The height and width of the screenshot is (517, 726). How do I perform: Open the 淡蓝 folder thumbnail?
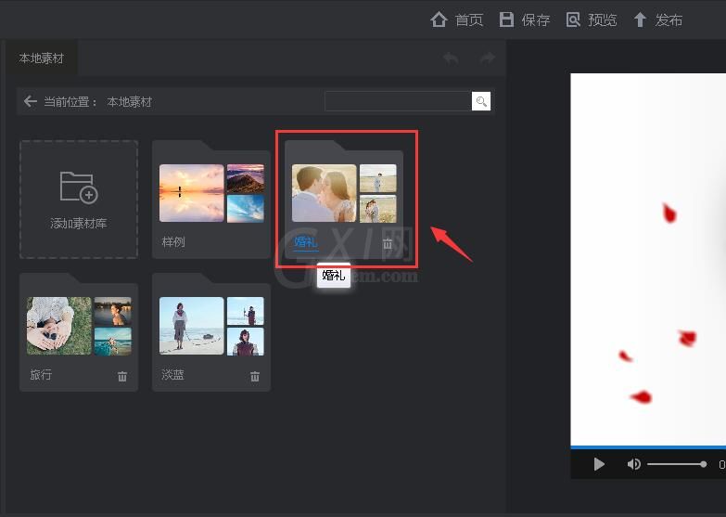[211, 326]
